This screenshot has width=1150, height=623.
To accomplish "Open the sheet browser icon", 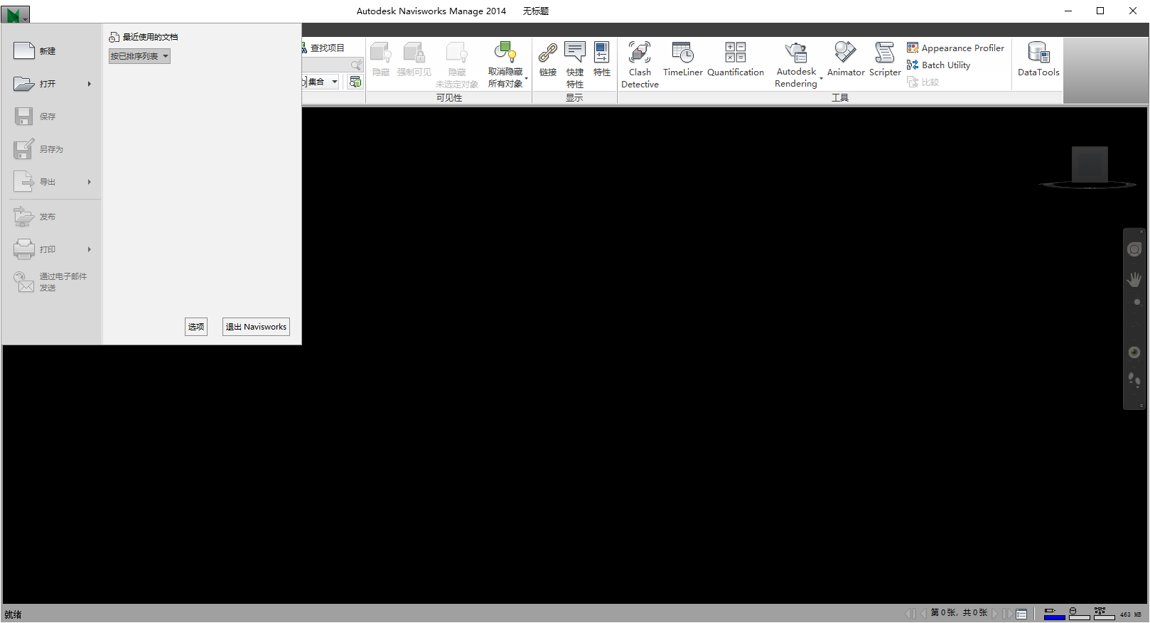I will click(1021, 614).
